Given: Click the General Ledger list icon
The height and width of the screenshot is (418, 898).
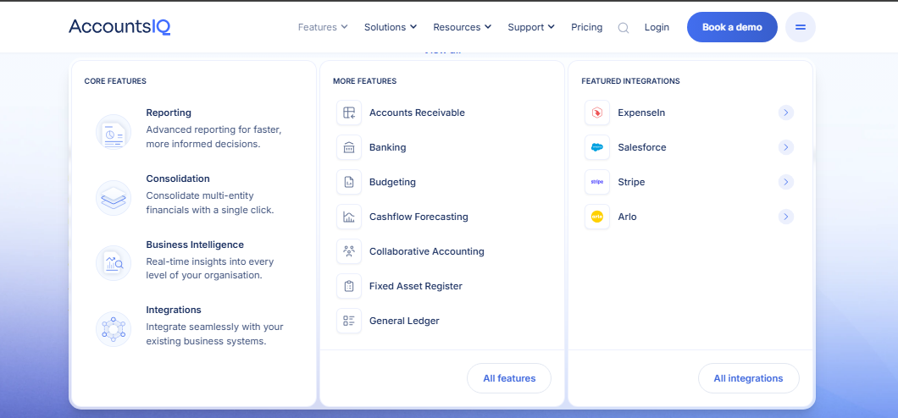Looking at the screenshot, I should (x=349, y=321).
